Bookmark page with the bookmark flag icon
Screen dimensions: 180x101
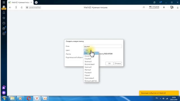[x=164, y=8]
